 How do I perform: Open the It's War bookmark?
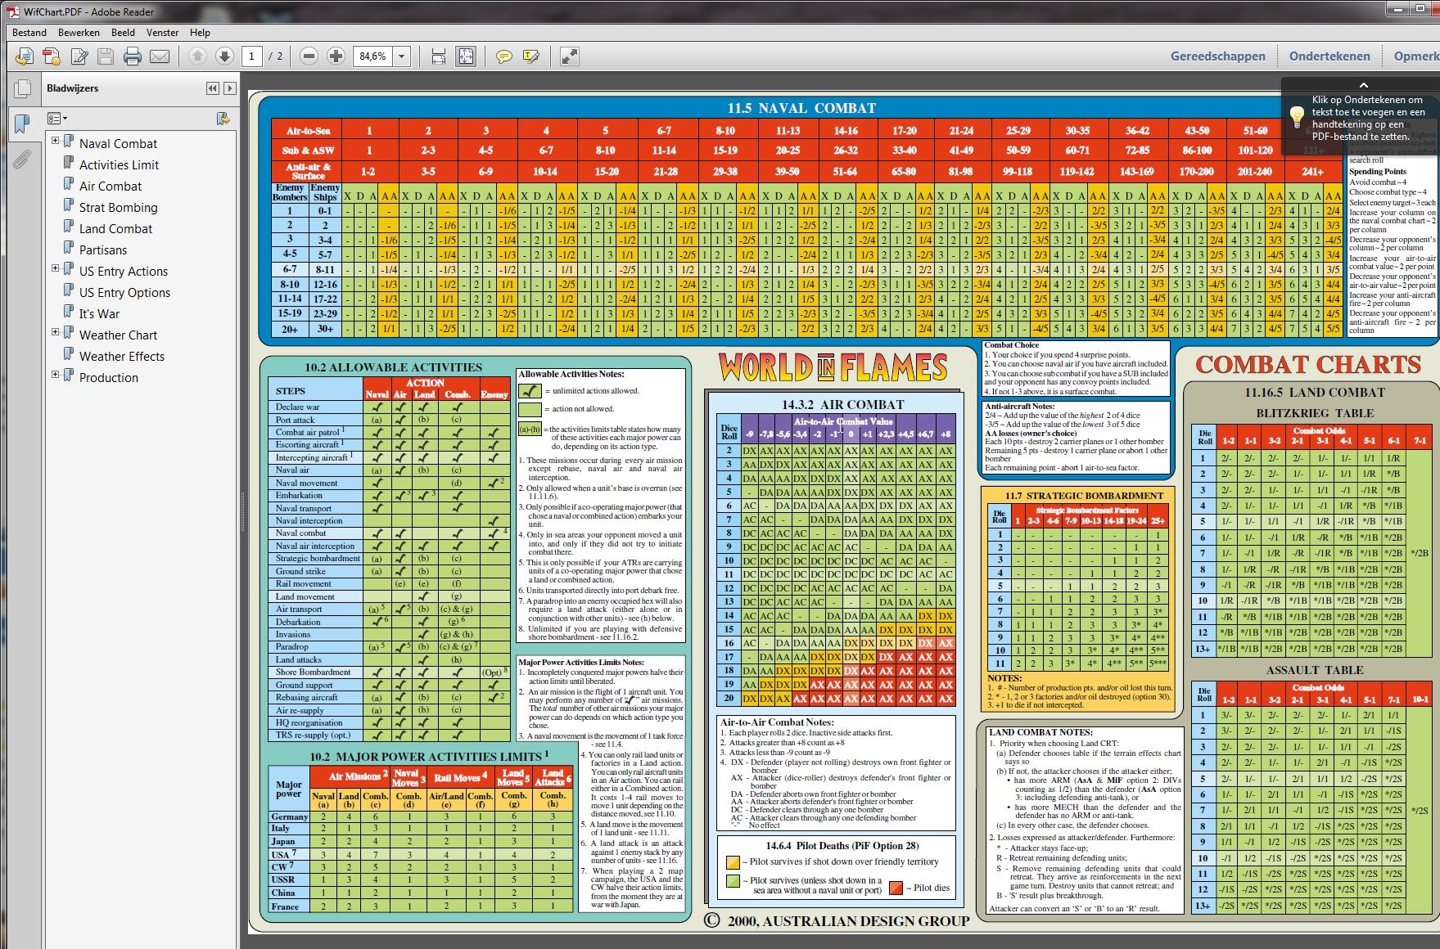coord(99,313)
